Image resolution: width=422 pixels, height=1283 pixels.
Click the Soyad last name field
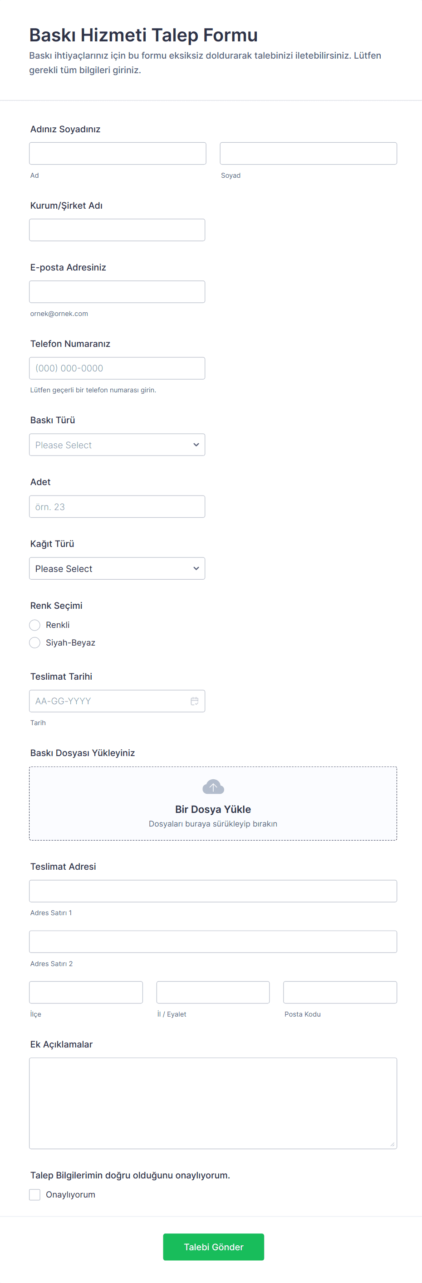tap(308, 153)
